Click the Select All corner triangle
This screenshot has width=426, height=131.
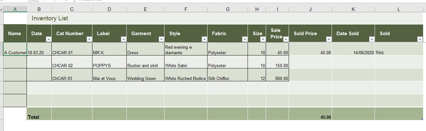(2, 9)
